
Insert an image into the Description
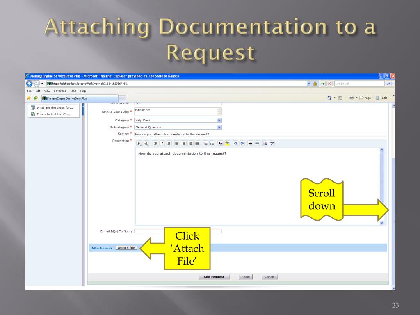265,143
